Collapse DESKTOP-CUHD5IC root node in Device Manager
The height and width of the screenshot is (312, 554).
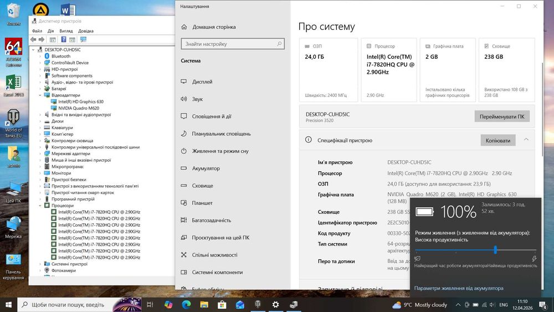pos(34,50)
